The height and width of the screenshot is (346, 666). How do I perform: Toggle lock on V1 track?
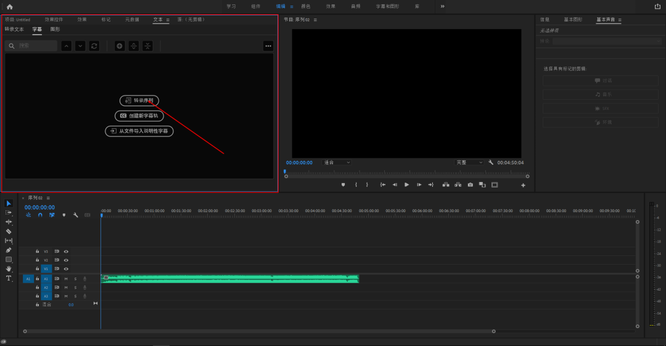point(38,269)
